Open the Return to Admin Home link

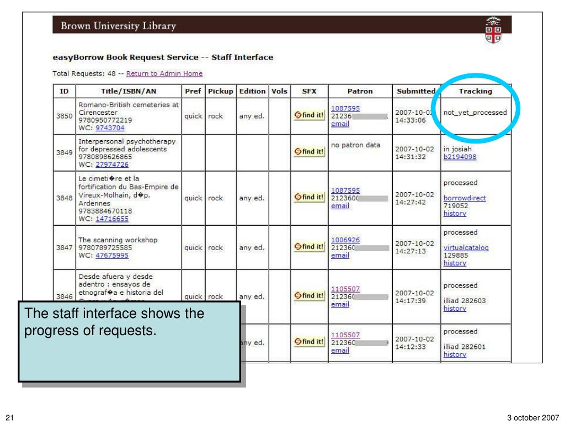click(x=164, y=73)
